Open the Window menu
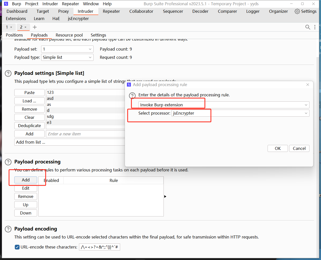The width and height of the screenshot is (321, 260). [91, 4]
